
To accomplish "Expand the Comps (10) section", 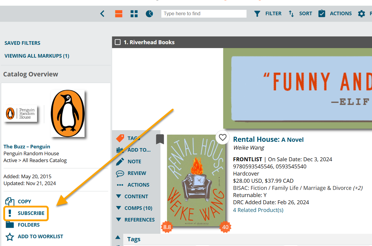I will (134, 208).
